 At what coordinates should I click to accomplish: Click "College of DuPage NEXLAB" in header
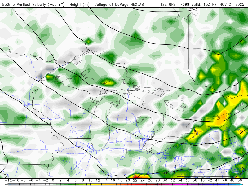click(119, 4)
